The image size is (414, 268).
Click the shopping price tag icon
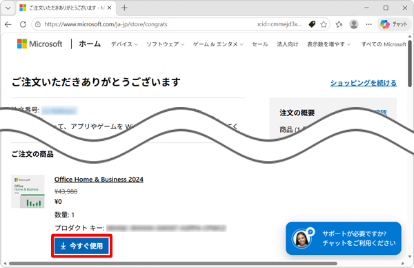(312, 24)
